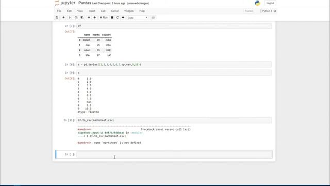Open the File menu
The image size is (330, 186).
(x=59, y=11)
